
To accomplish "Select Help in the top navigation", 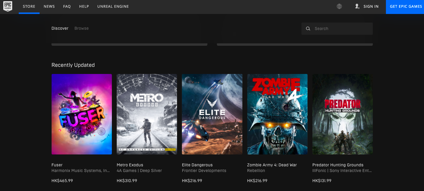I will tap(84, 7).
